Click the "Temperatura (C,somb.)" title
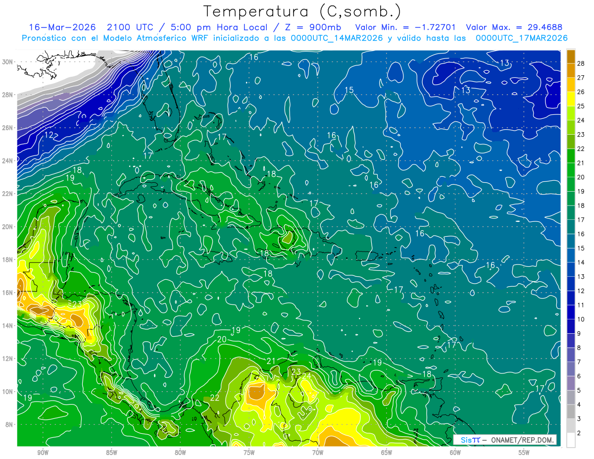The image size is (594, 459). (x=302, y=11)
